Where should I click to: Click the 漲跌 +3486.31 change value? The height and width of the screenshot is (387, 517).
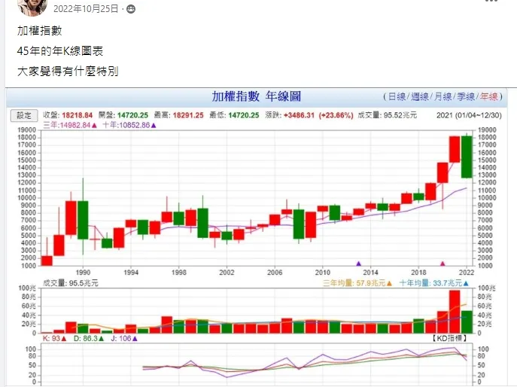[309, 115]
